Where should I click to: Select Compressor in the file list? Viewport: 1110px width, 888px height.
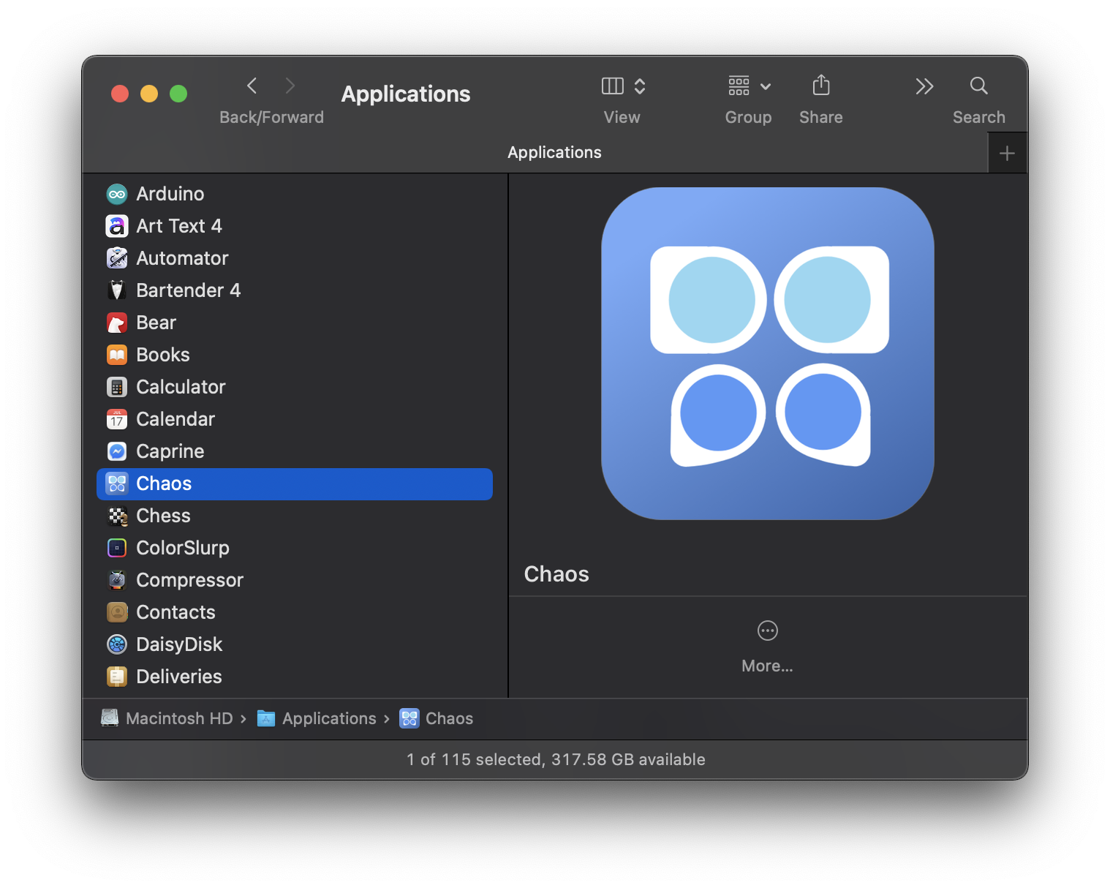tap(189, 580)
